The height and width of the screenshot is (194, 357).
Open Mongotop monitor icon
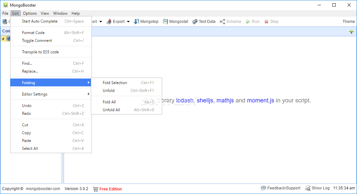click(136, 22)
